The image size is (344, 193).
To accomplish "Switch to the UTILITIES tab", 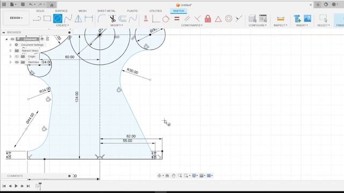I will (155, 11).
